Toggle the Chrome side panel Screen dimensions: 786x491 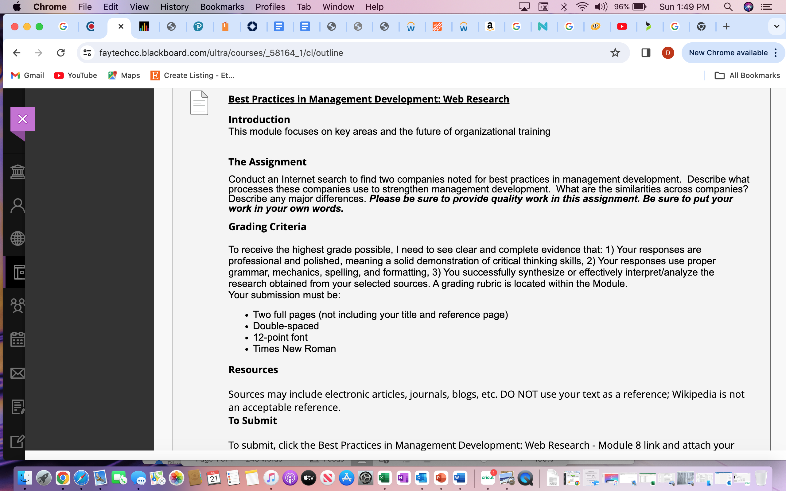(646, 52)
